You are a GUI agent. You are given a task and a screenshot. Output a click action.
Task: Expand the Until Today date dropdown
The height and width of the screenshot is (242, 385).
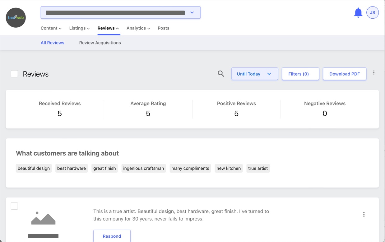[254, 74]
